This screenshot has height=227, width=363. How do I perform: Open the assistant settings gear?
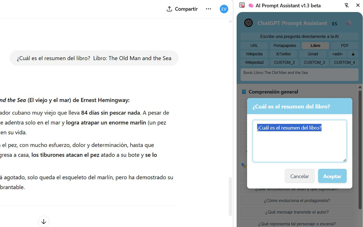point(349,23)
